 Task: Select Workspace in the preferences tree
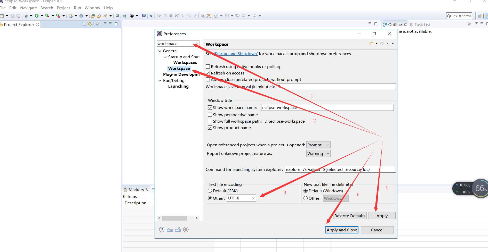tap(179, 68)
